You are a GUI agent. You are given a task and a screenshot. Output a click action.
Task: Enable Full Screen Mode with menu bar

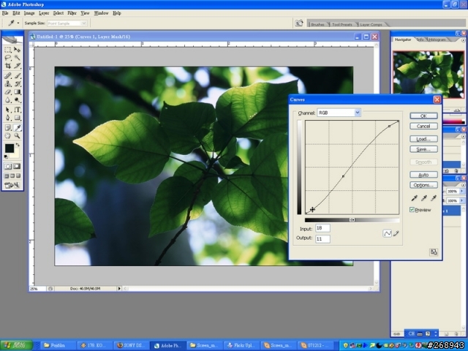coord(12,175)
